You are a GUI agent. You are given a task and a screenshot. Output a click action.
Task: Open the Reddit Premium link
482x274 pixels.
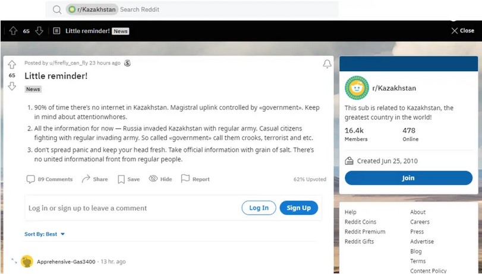coord(365,232)
